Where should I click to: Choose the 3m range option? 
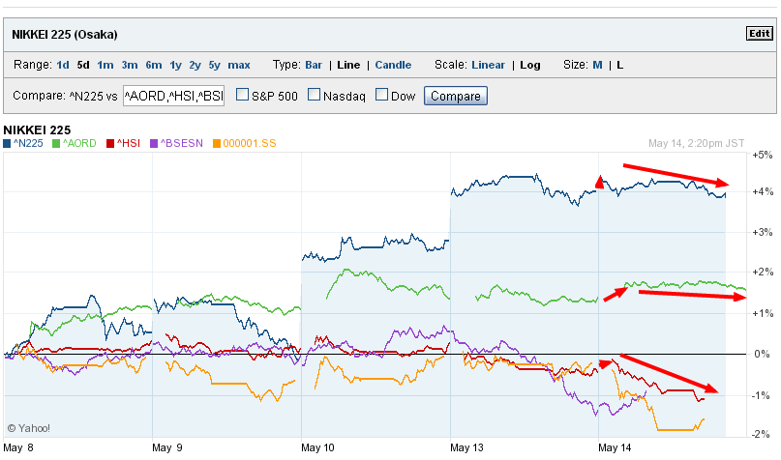tap(130, 66)
